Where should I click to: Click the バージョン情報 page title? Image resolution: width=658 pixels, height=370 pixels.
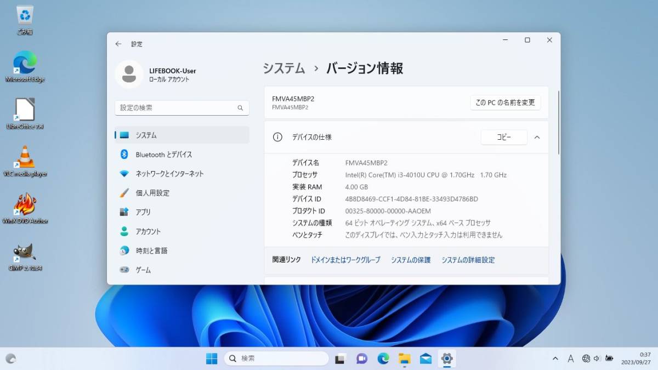(365, 69)
